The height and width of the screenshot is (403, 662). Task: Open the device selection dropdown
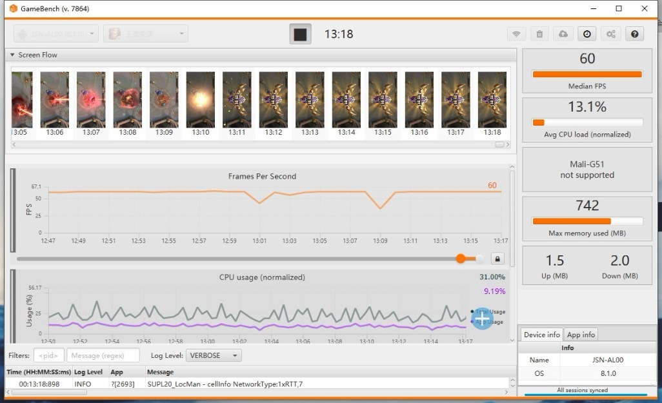point(56,34)
